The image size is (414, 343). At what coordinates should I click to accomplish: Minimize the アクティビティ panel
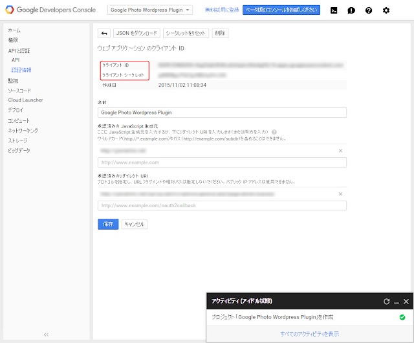pyautogui.click(x=397, y=302)
